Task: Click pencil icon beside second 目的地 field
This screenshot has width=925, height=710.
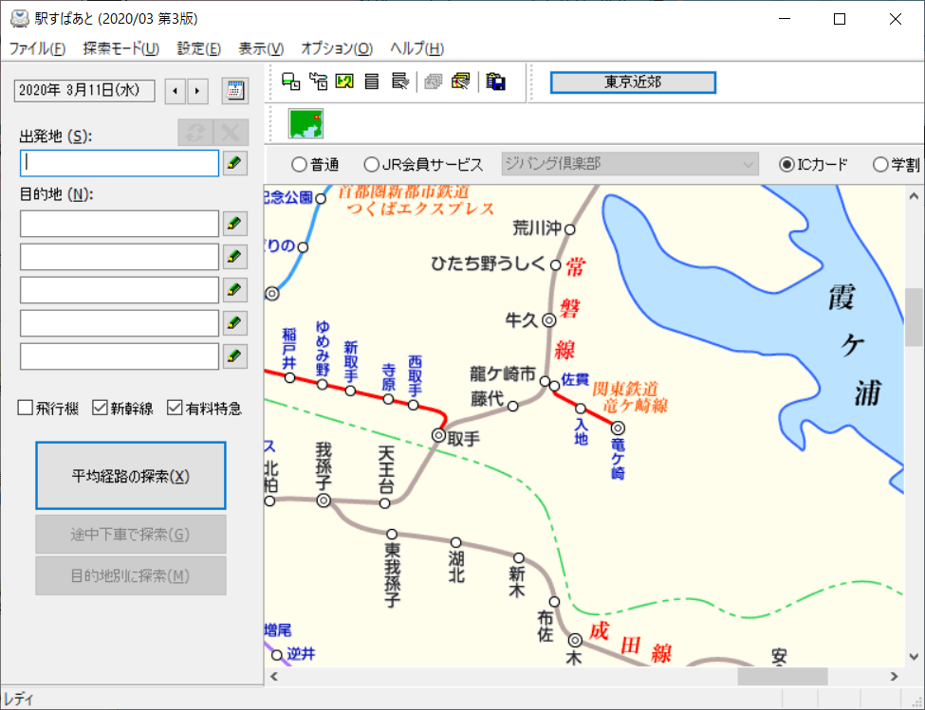Action: tap(234, 257)
